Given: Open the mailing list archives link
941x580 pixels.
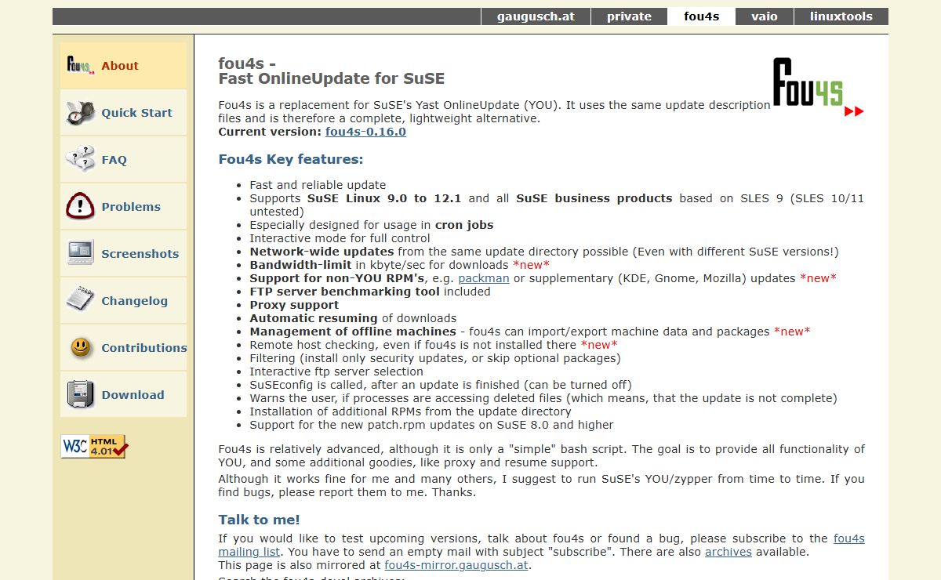Looking at the screenshot, I should click(728, 552).
